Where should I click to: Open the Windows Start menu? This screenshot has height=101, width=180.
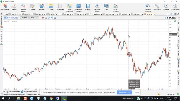tap(3, 98)
